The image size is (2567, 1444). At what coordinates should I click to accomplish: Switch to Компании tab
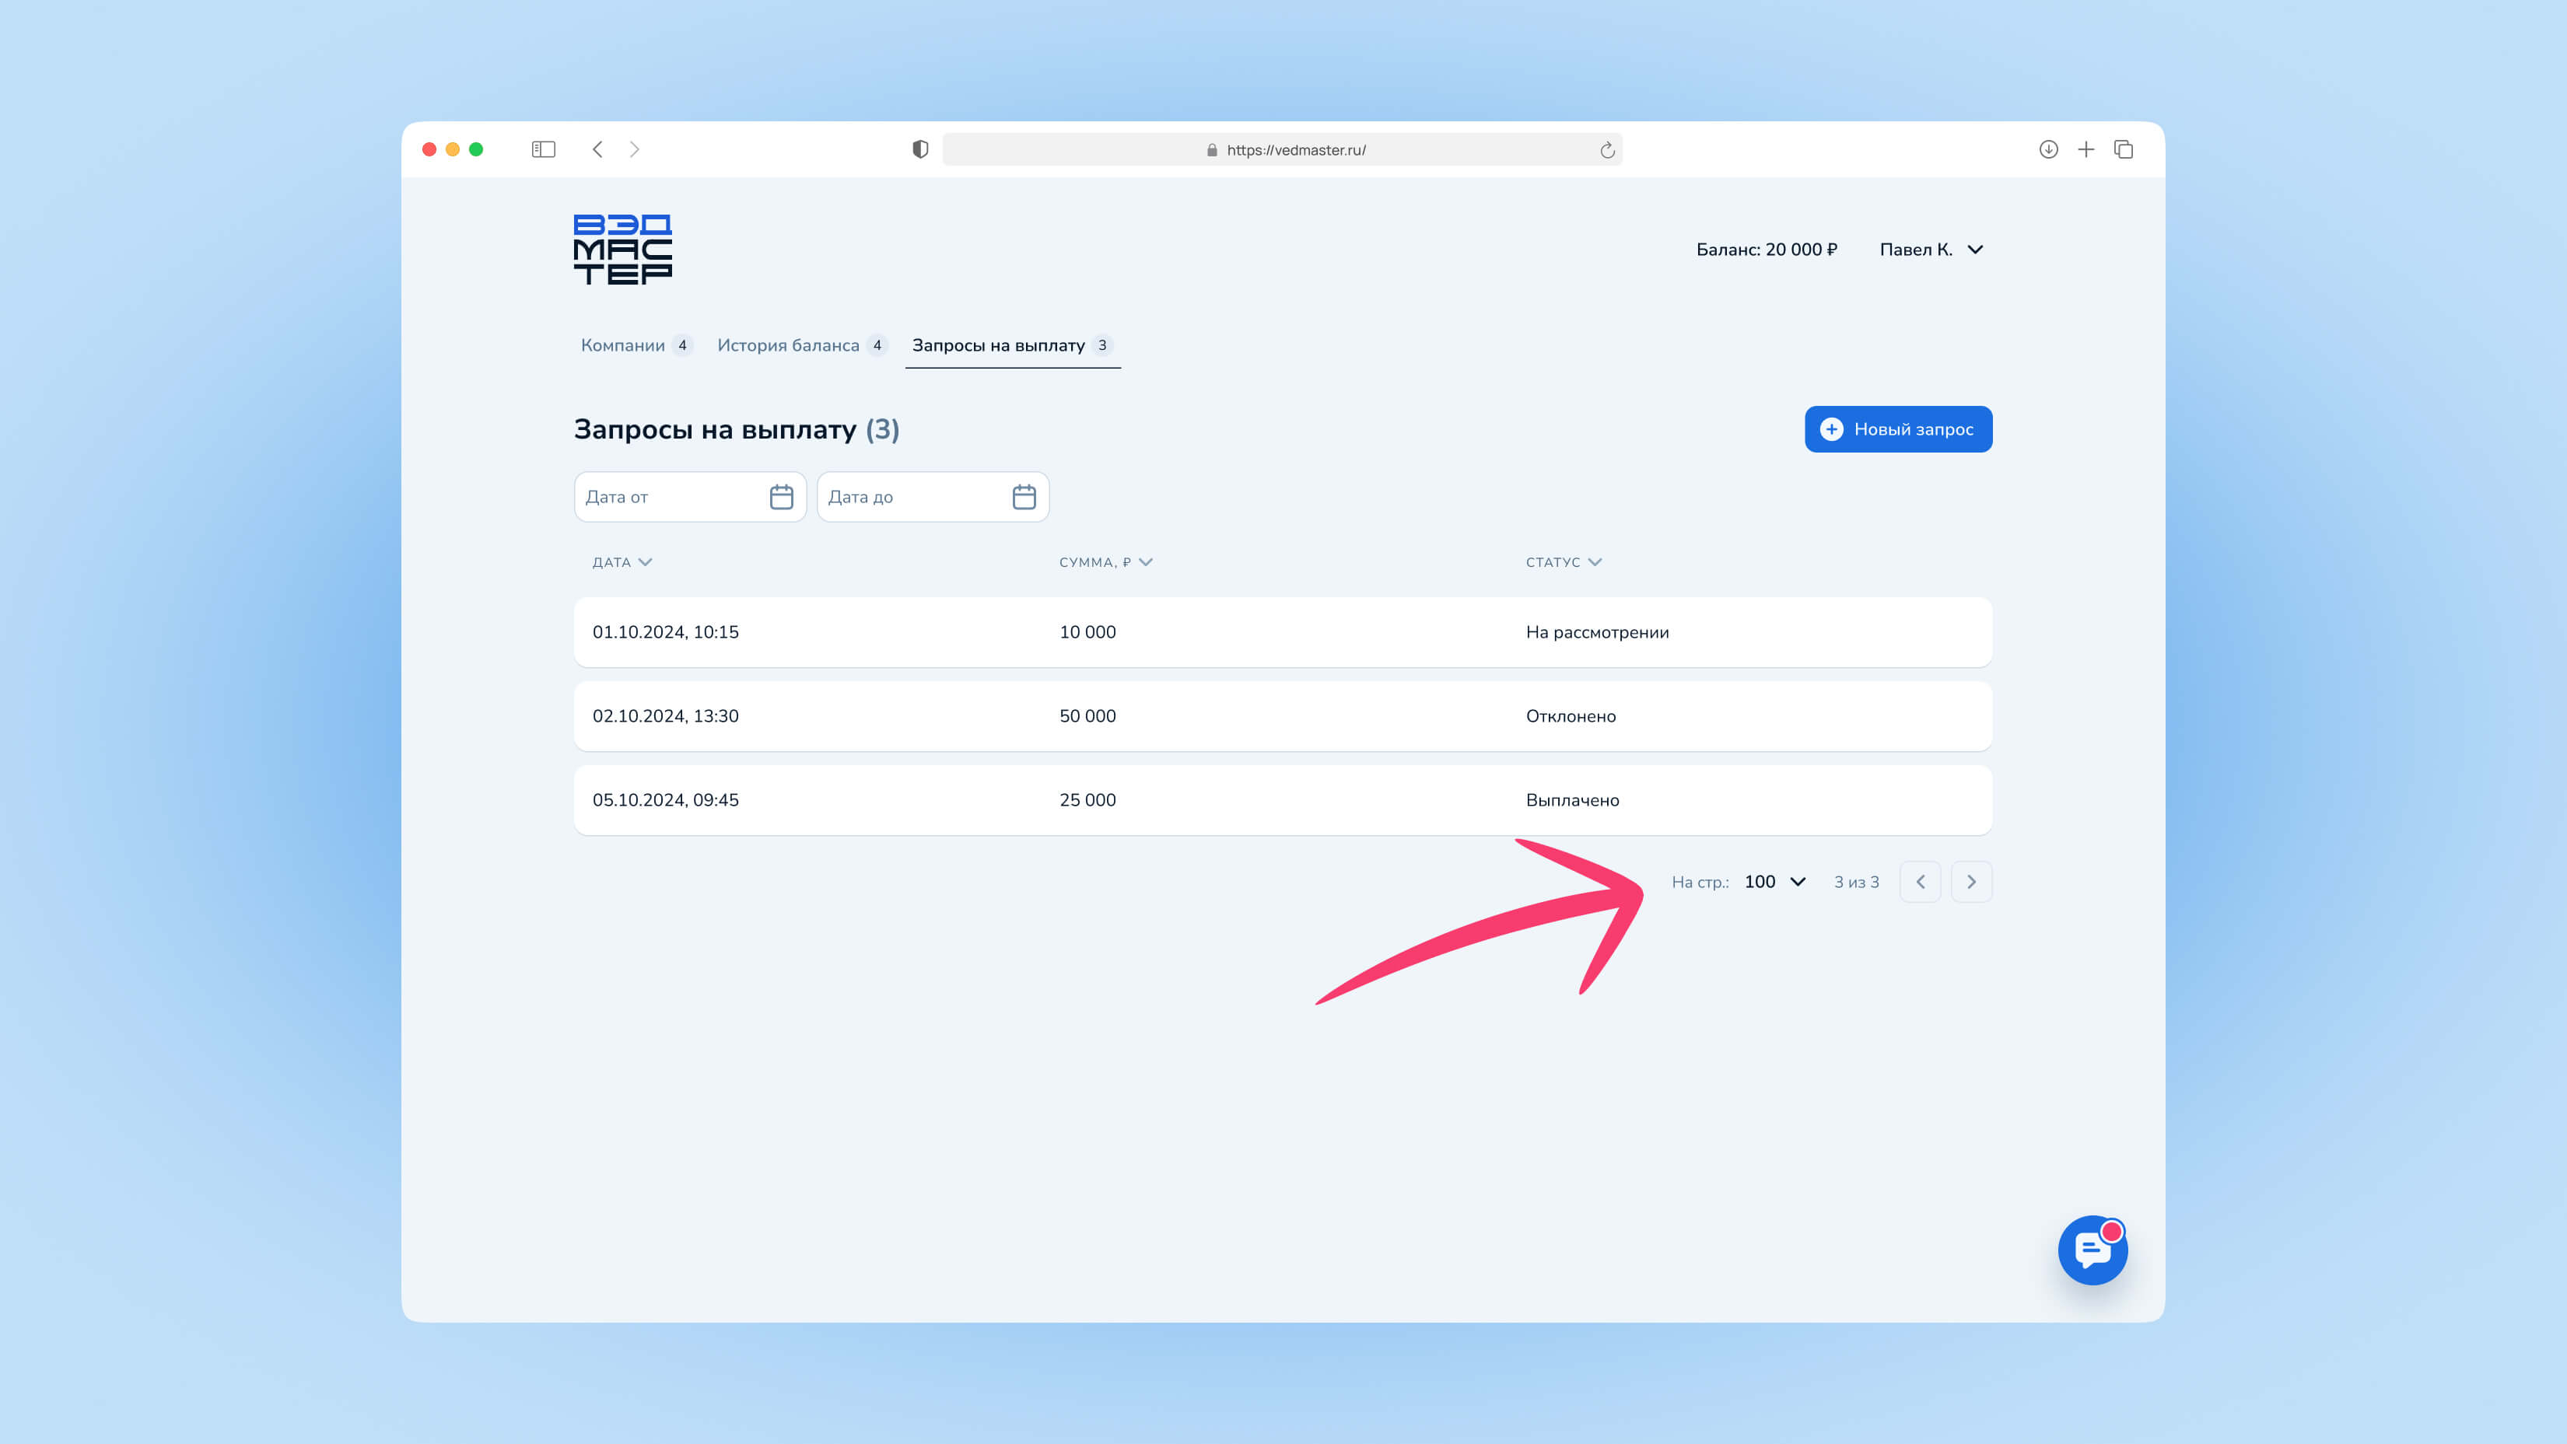click(623, 345)
